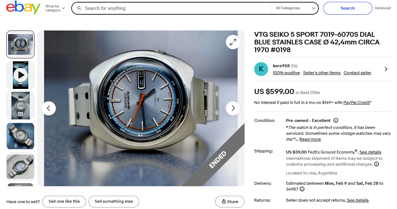Click the Share button
The width and height of the screenshot is (397, 209).
point(230,202)
